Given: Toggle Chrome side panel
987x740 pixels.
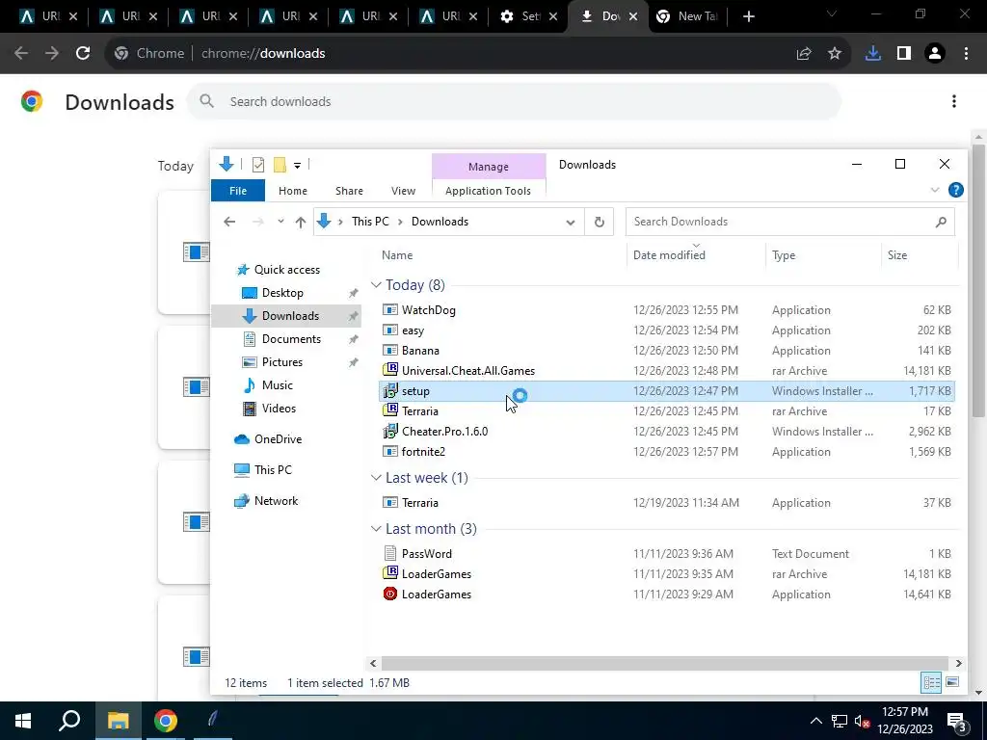Looking at the screenshot, I should pyautogui.click(x=904, y=54).
